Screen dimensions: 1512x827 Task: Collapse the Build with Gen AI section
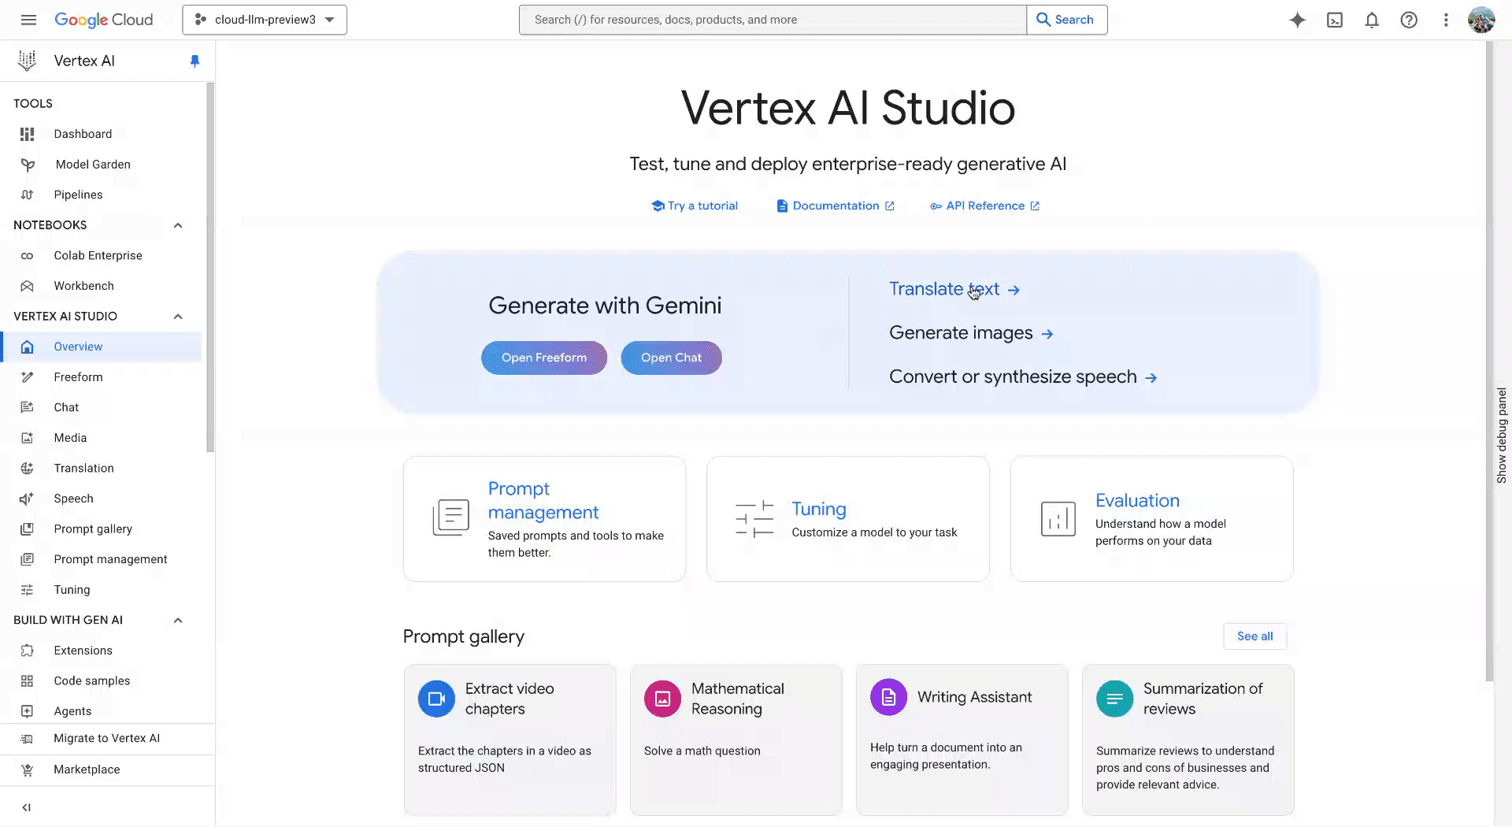pyautogui.click(x=178, y=621)
